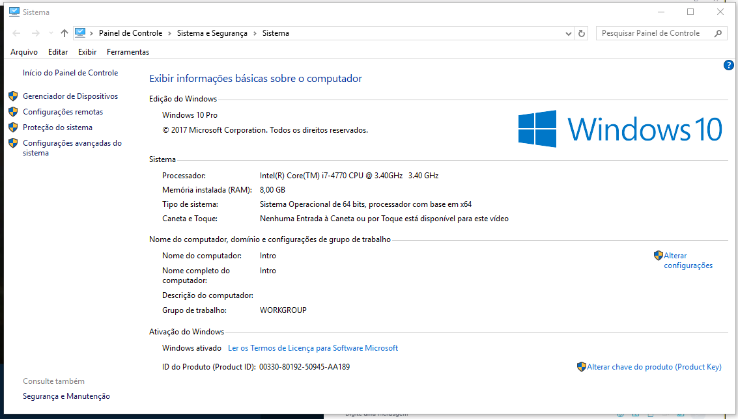Click the computer icon in the address bar
Viewport: 738px width, 419px height.
[80, 33]
